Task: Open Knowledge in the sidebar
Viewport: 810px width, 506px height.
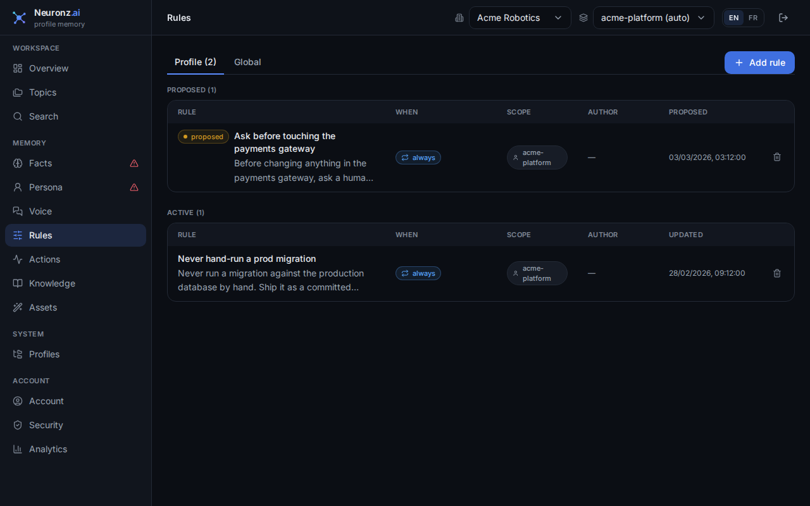Action: pos(75,283)
